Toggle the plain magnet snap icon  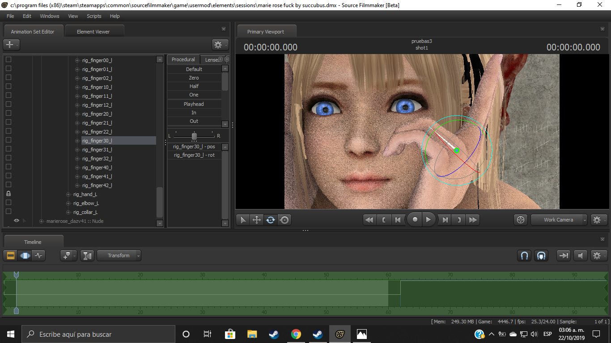pyautogui.click(x=524, y=255)
